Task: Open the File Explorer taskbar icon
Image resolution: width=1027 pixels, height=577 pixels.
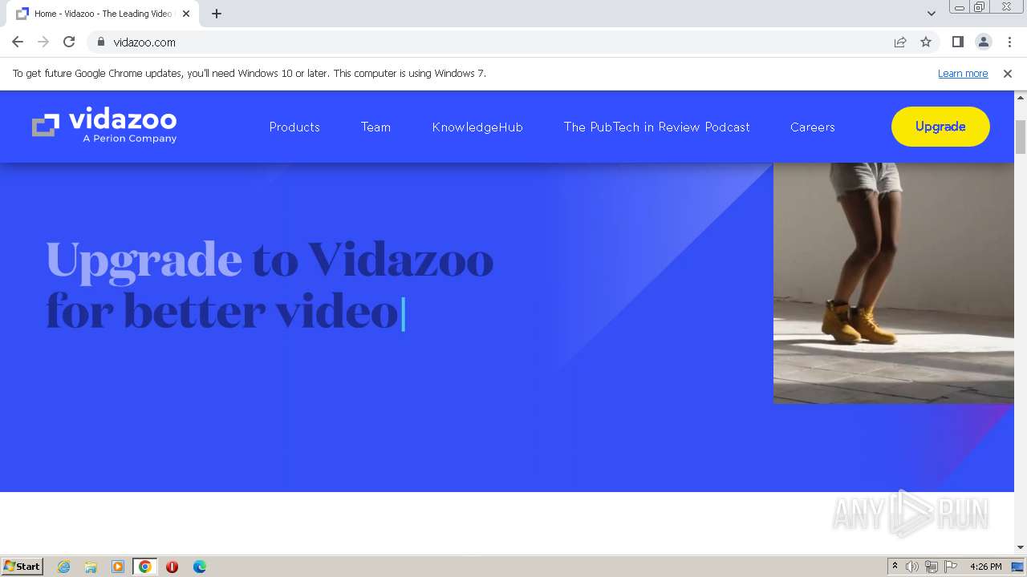Action: point(91,567)
